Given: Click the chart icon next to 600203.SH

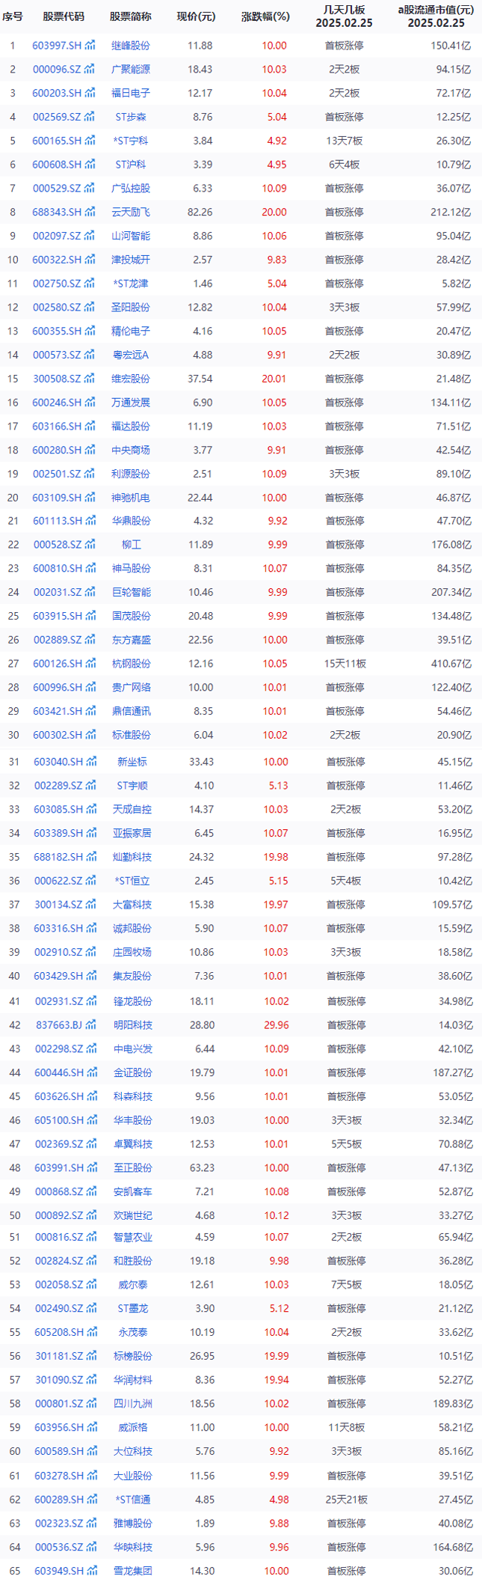Looking at the screenshot, I should point(90,93).
